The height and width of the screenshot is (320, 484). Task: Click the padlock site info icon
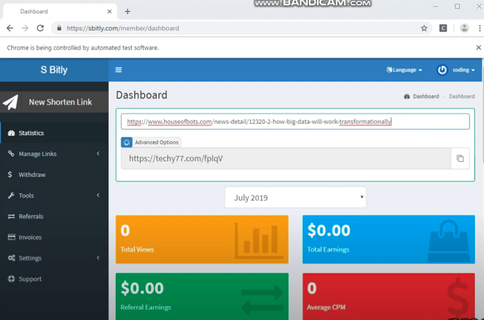(59, 28)
